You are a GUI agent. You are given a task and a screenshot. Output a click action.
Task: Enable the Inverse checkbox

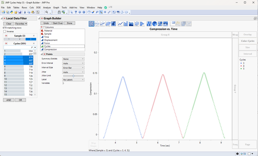(5, 31)
